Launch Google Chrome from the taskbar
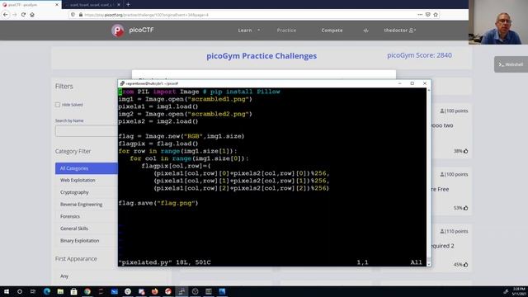Viewport: 528px width, 297px height. 87,291
